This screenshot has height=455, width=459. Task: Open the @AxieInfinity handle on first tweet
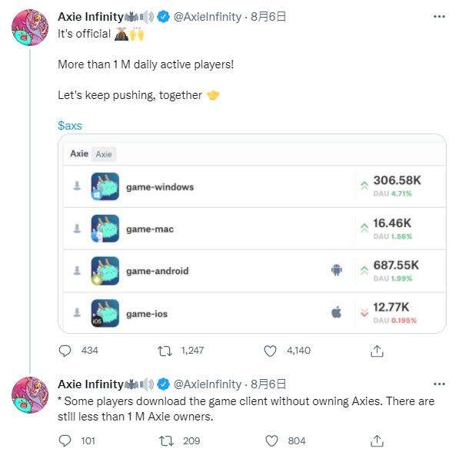click(x=208, y=17)
